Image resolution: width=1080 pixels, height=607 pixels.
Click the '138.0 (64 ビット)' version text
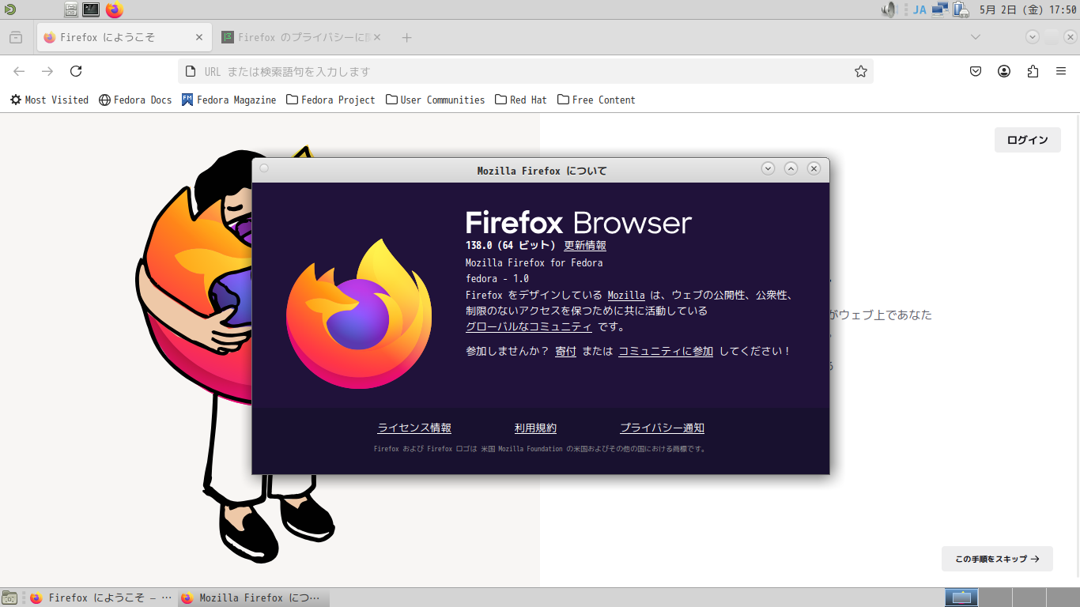pyautogui.click(x=511, y=245)
